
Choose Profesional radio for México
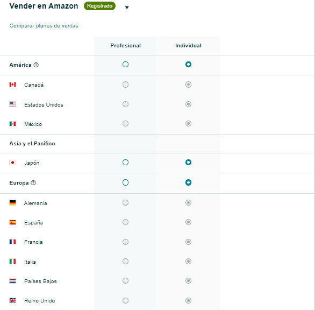(x=125, y=124)
